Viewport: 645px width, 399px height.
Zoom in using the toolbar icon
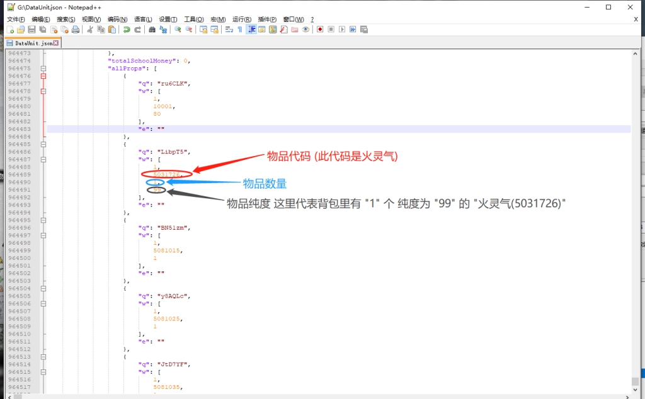coord(178,30)
